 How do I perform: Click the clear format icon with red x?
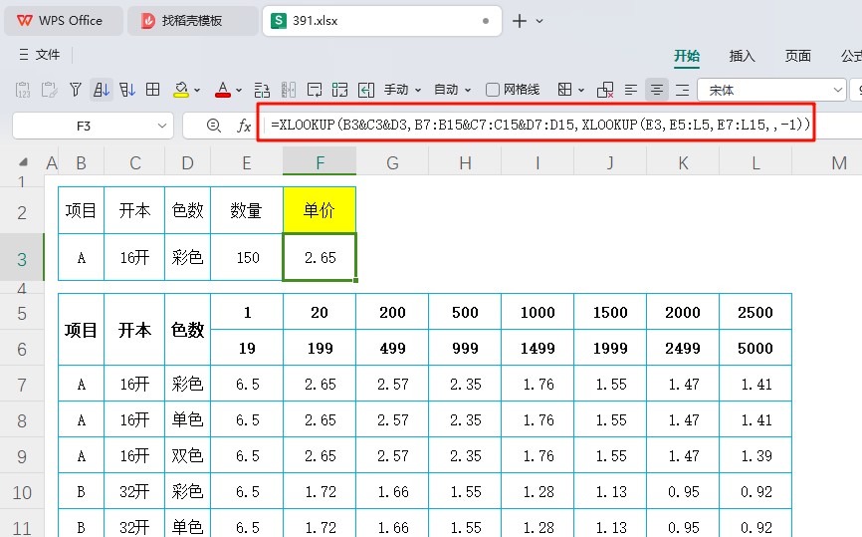point(605,90)
